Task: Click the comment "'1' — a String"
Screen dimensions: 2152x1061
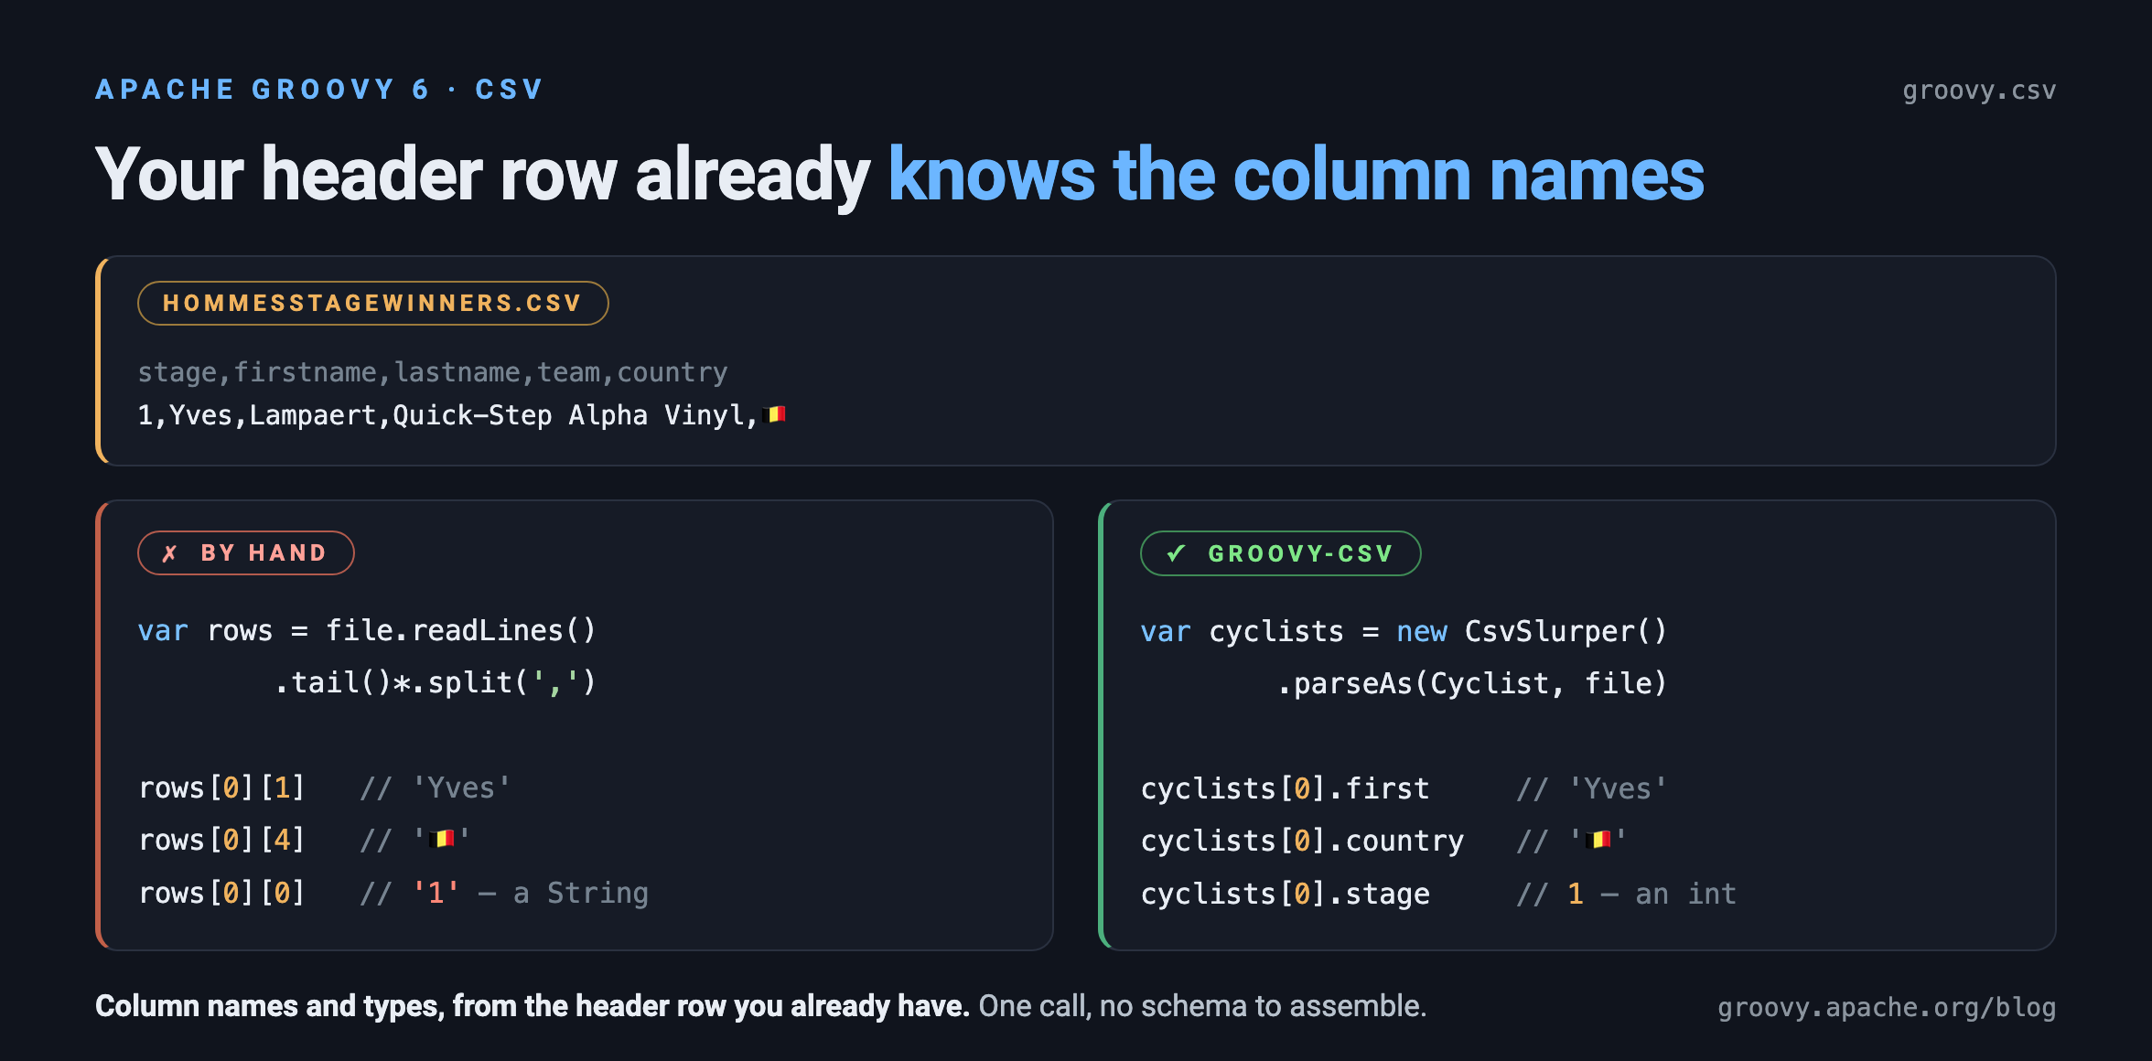Action: click(531, 893)
